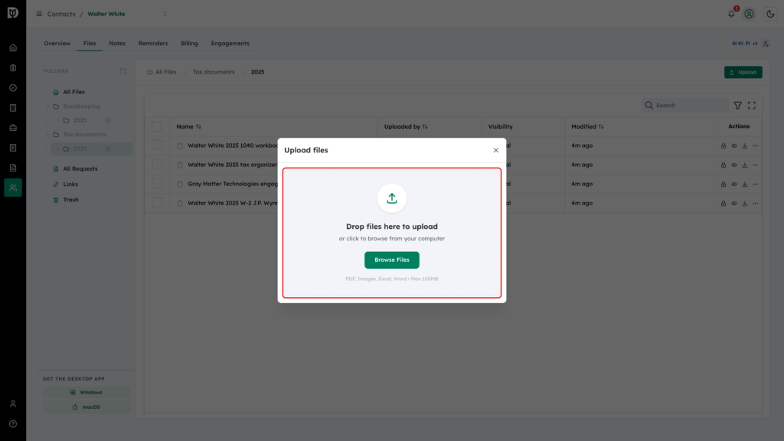Open notifications bell icon
This screenshot has height=441, width=784.
pyautogui.click(x=731, y=14)
